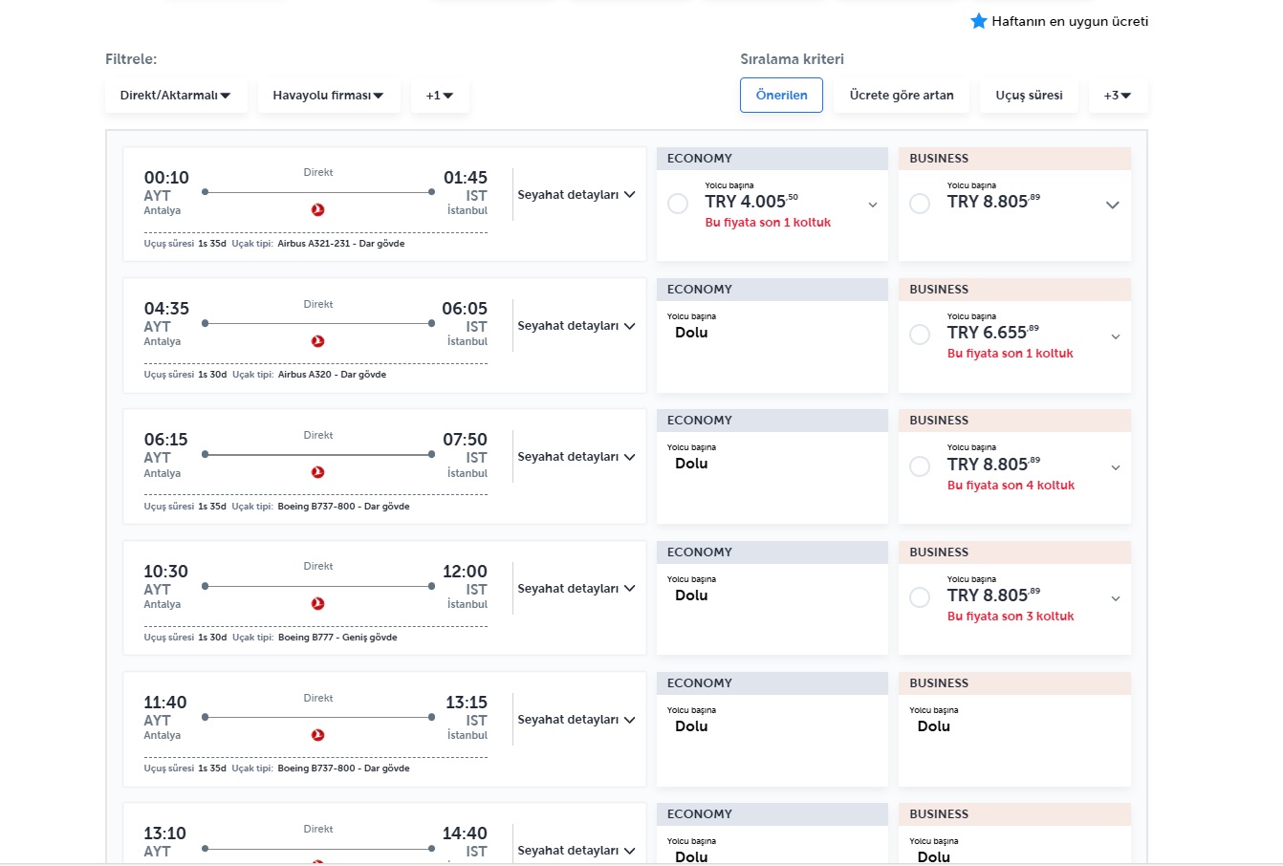Click aircraft type Airbus A321-231 - Dar gövde
Viewport: 1283px width, 866px height.
click(x=341, y=244)
